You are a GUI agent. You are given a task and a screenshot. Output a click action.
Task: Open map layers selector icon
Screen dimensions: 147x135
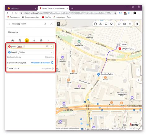click(x=111, y=24)
